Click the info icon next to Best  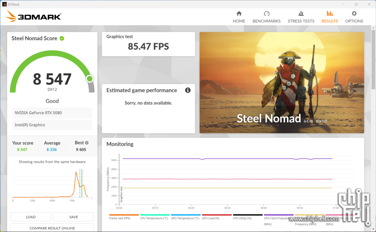coord(87,143)
